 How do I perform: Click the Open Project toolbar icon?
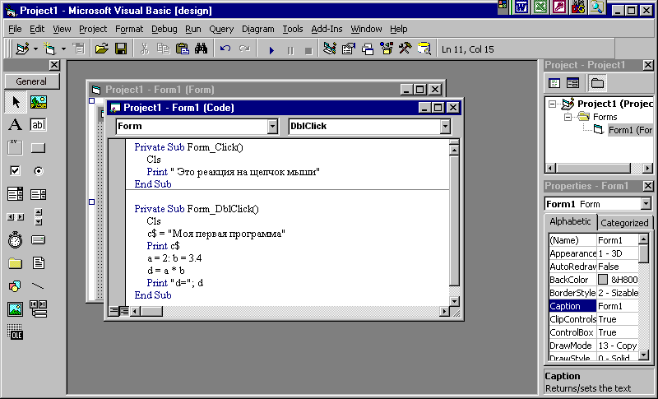click(x=101, y=49)
